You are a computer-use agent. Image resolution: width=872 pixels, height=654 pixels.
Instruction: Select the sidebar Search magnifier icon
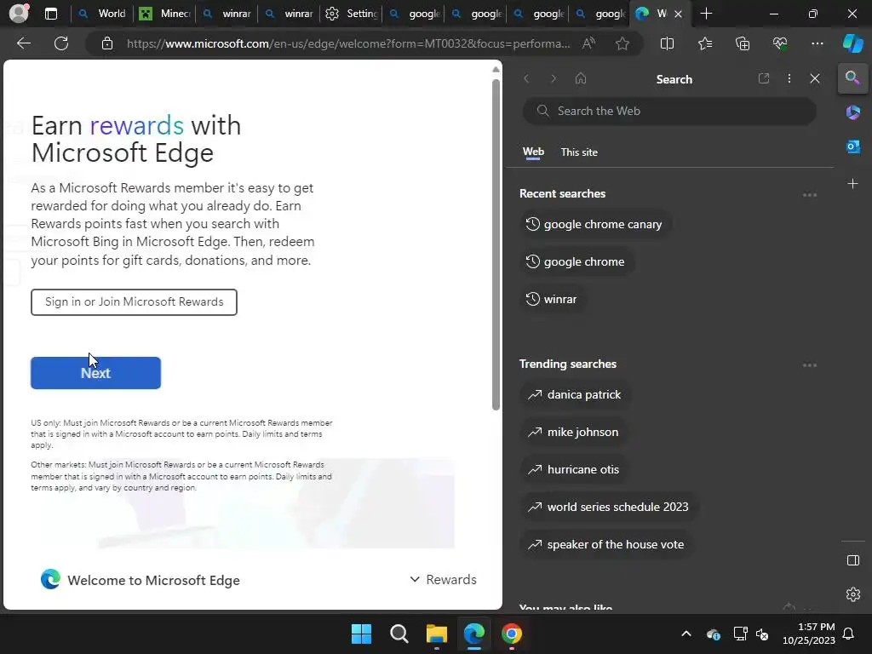852,77
